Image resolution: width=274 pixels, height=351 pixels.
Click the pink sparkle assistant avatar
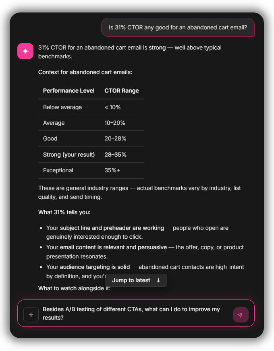(25, 51)
